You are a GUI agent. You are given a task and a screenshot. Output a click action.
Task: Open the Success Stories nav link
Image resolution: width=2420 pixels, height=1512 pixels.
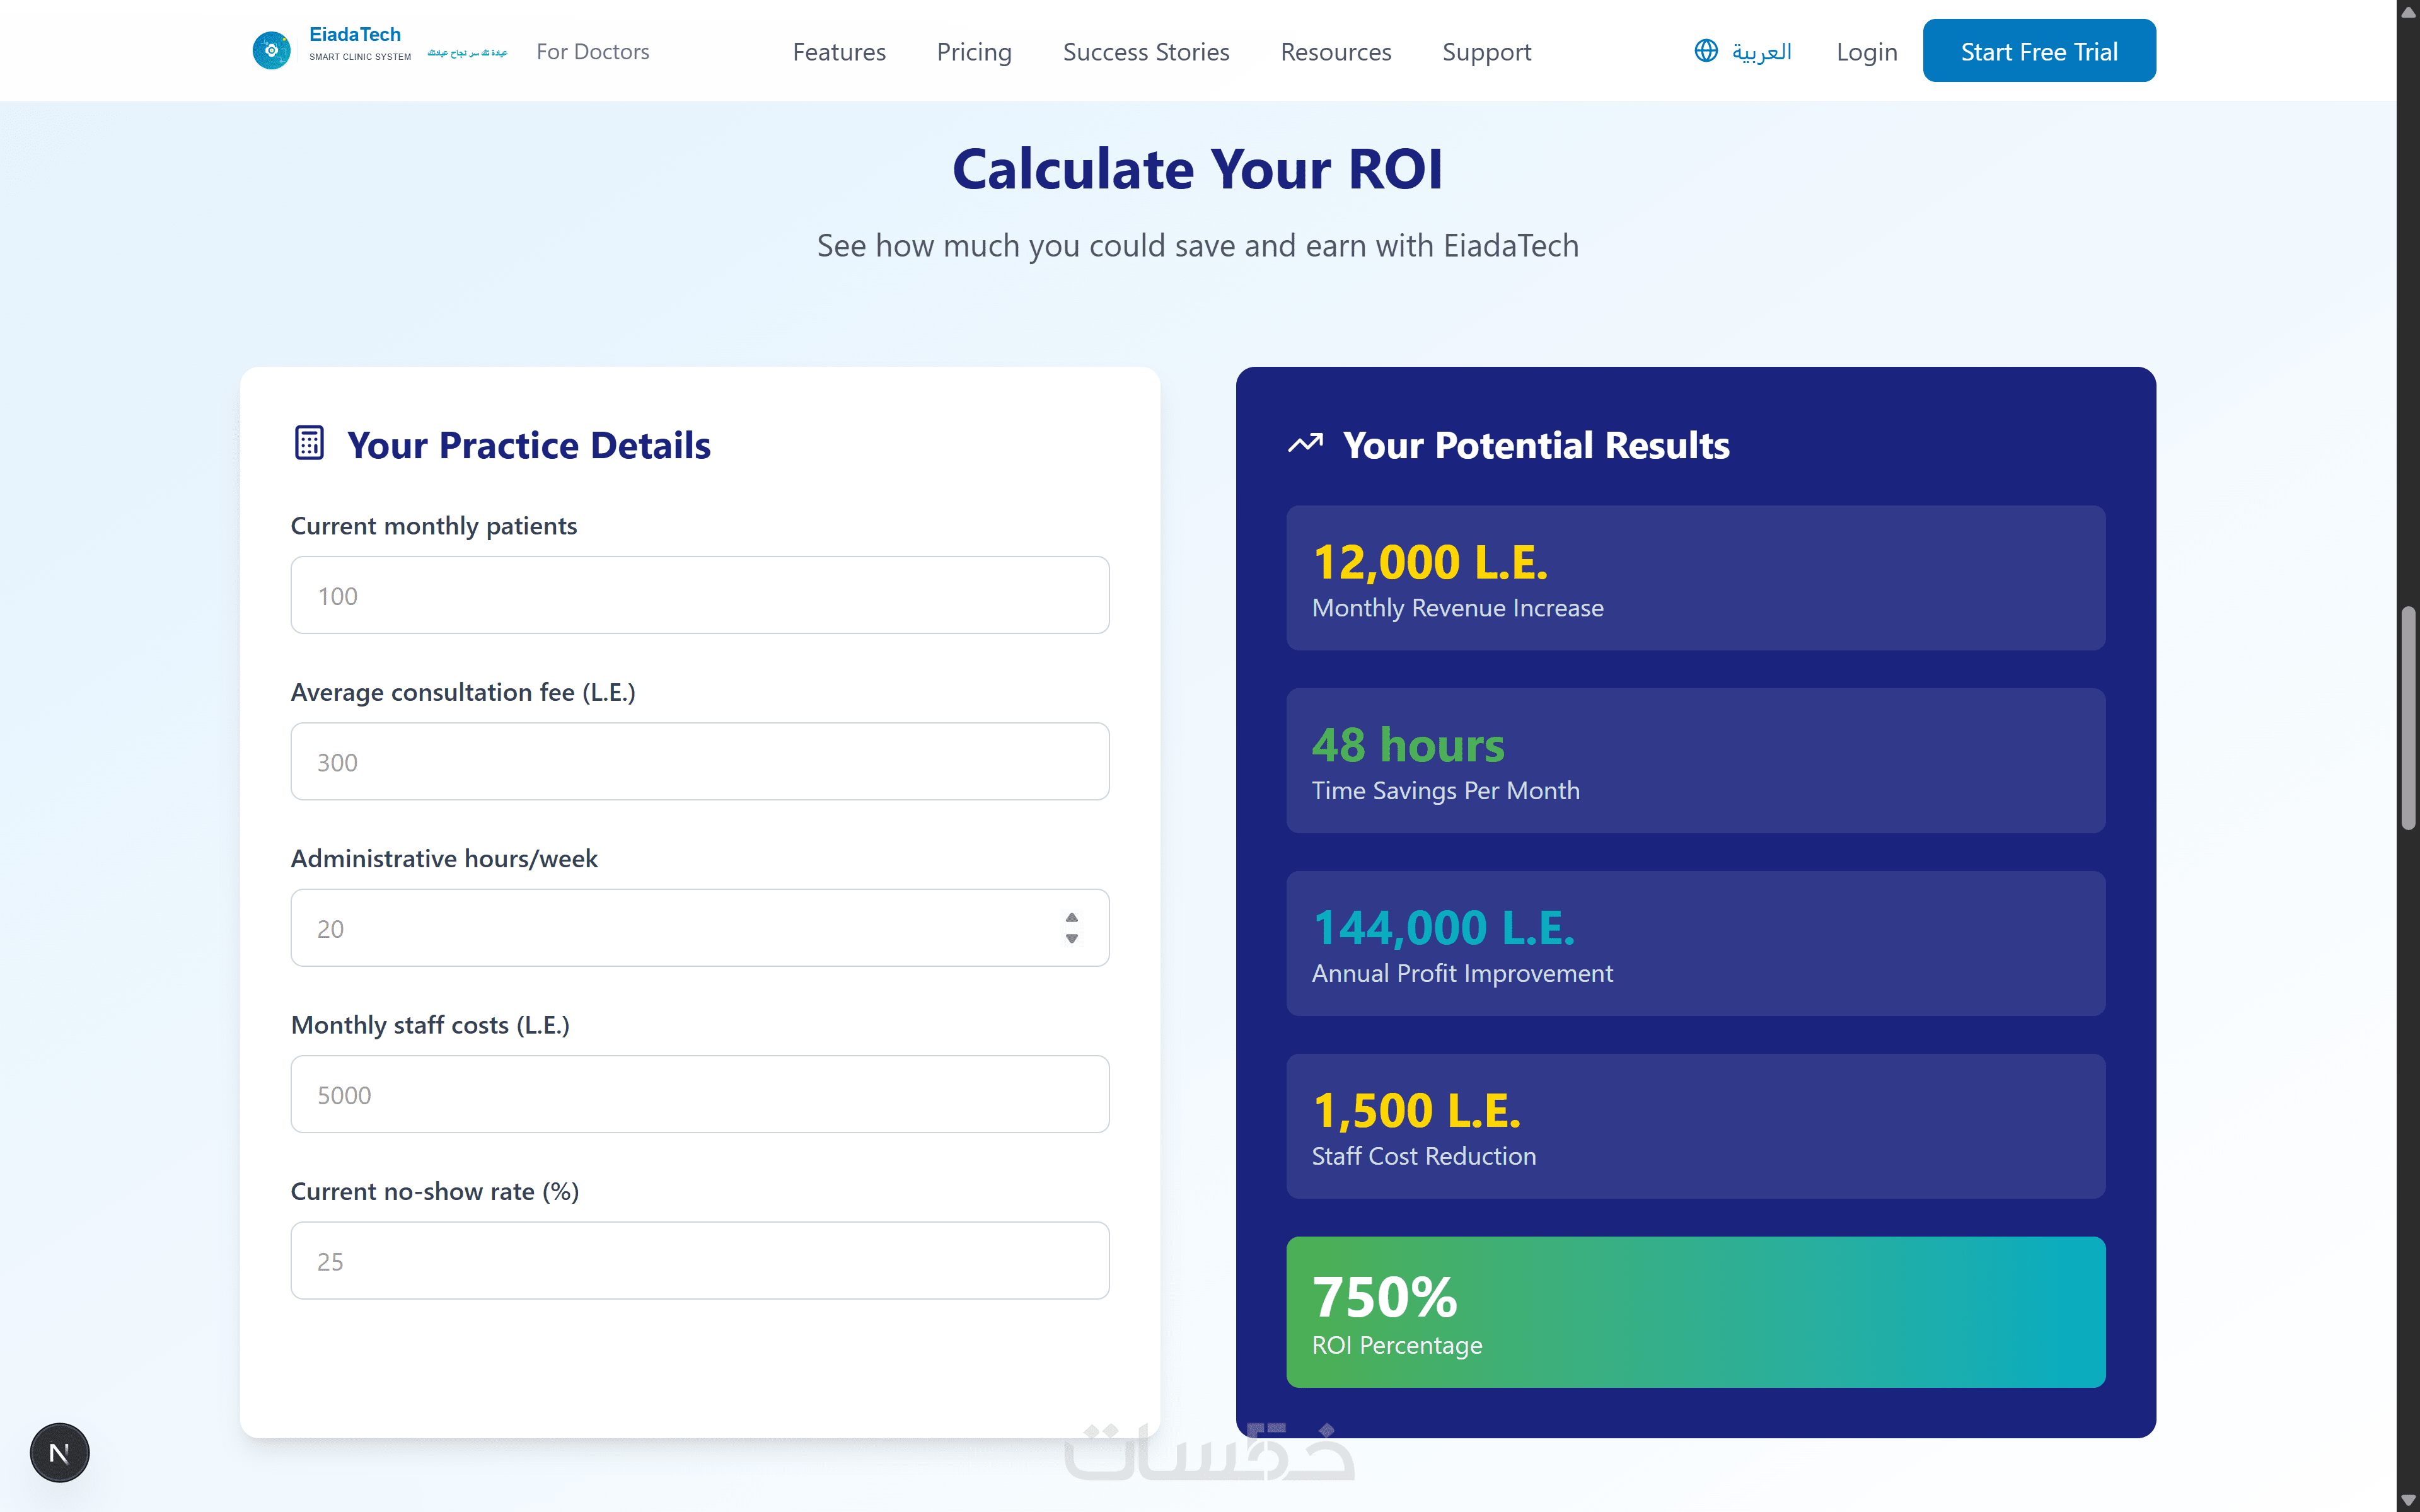coord(1145,52)
